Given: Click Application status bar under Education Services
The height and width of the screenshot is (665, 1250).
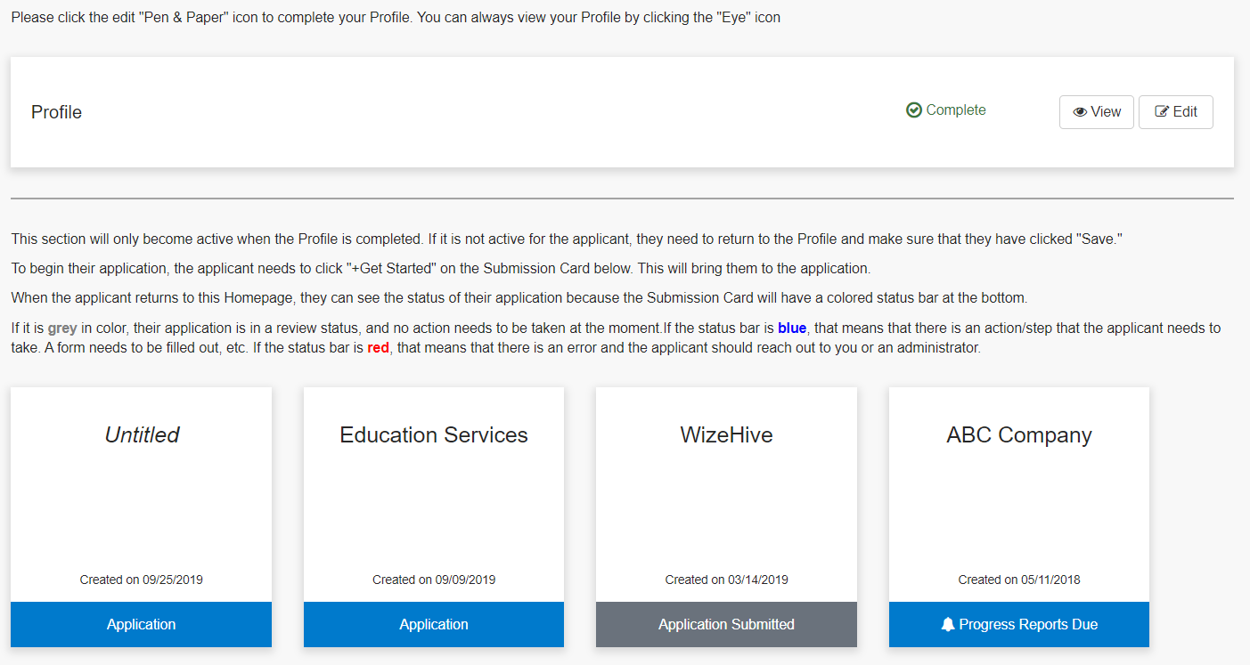Looking at the screenshot, I should (x=434, y=625).
